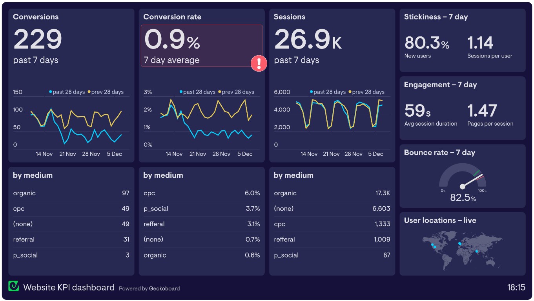The width and height of the screenshot is (534, 301).
Task: Click the green Geckoboard logo icon
Action: pos(14,286)
